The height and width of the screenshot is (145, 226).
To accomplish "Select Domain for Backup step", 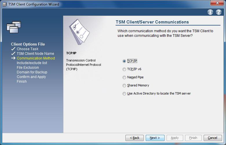I will (32, 72).
